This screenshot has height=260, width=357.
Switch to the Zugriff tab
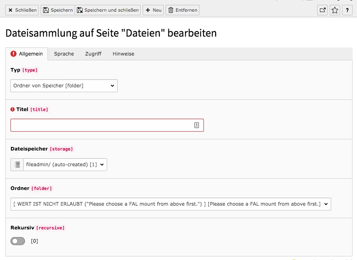93,54
